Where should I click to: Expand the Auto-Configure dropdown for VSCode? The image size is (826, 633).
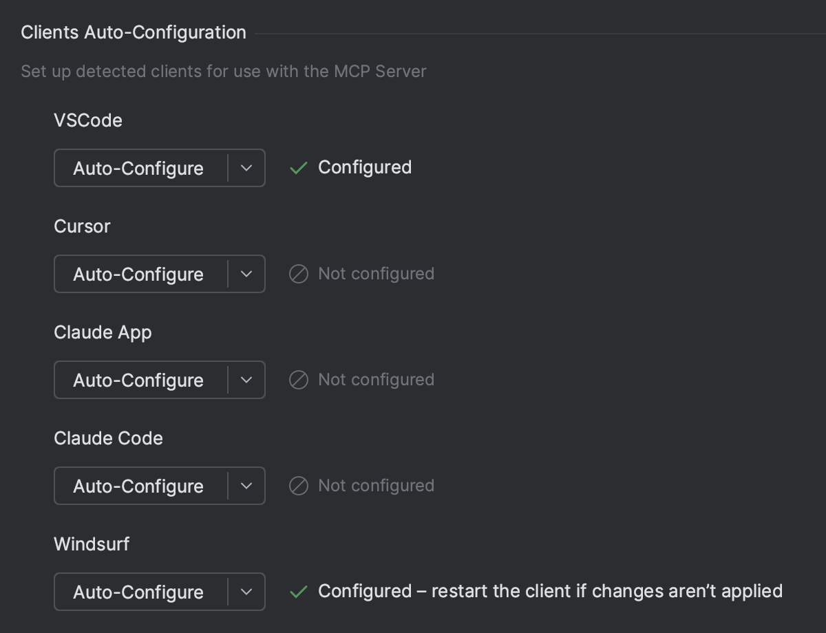(246, 168)
